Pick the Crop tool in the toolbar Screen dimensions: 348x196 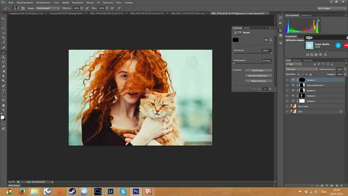[4, 38]
